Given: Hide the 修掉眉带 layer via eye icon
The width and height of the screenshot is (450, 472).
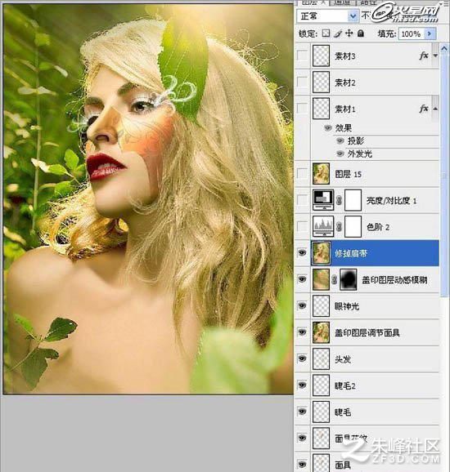Looking at the screenshot, I should click(x=302, y=252).
